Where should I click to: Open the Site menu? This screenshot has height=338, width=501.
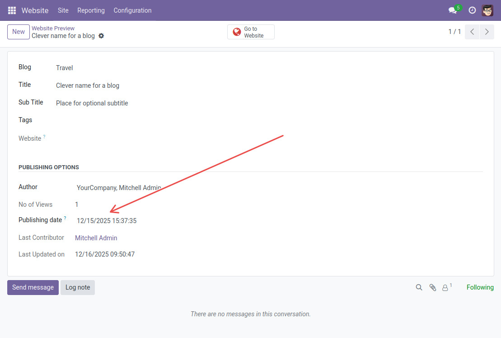click(x=63, y=10)
